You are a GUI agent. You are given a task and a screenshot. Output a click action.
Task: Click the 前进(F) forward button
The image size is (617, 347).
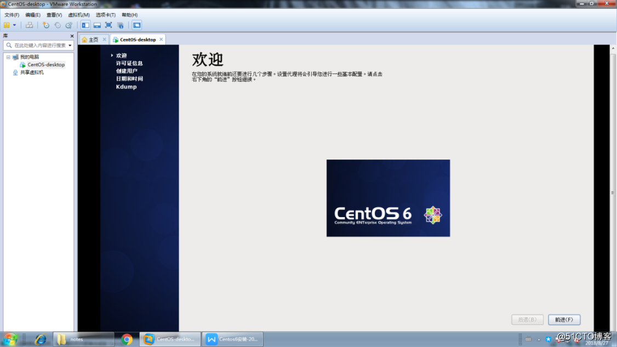coord(564,320)
